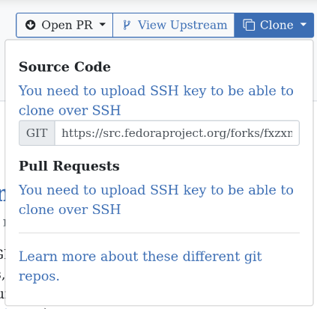Click the gray GIT label addon

(37, 133)
